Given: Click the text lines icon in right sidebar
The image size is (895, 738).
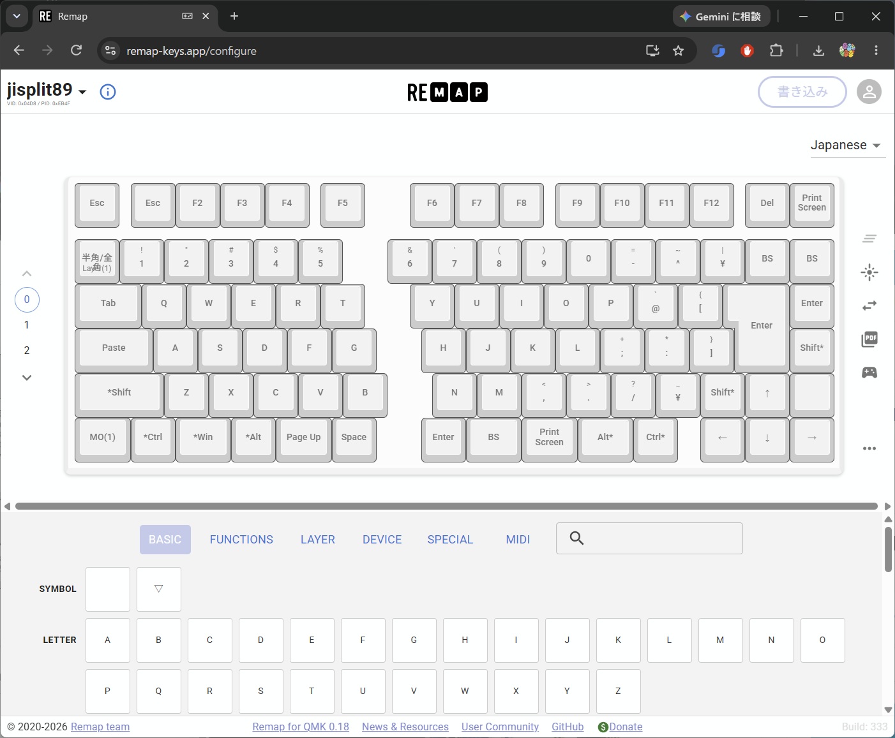Looking at the screenshot, I should point(869,239).
